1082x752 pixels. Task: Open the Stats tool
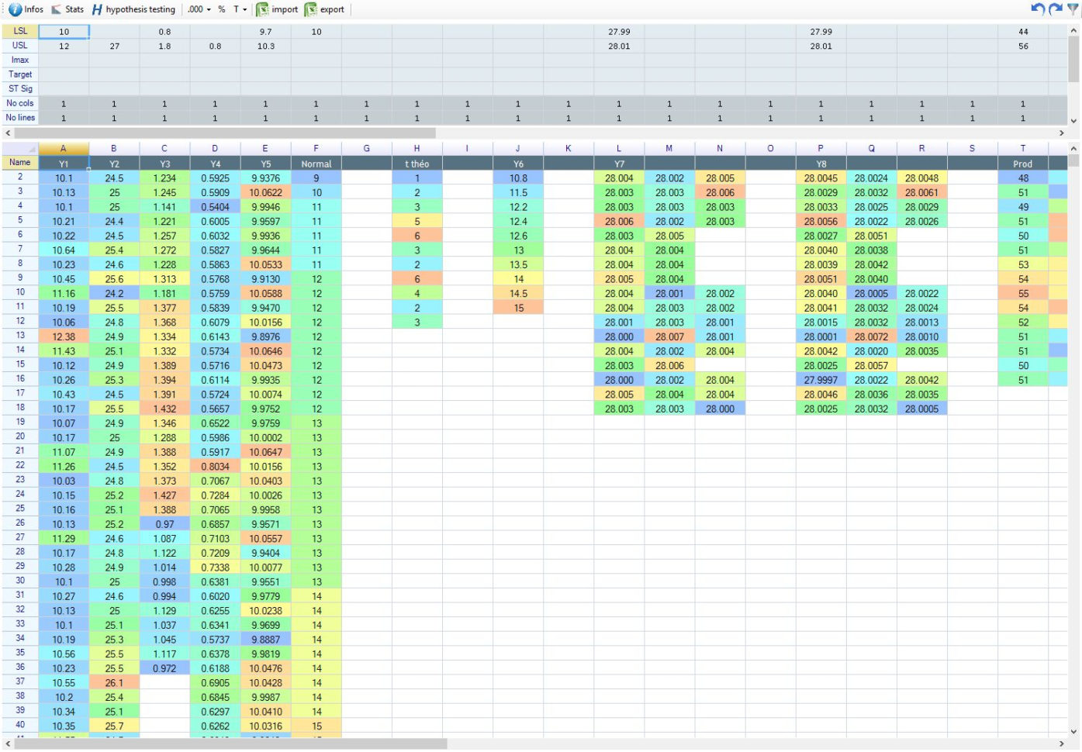click(x=68, y=9)
